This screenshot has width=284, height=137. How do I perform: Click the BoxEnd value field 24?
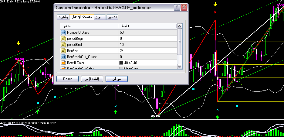click(147, 51)
